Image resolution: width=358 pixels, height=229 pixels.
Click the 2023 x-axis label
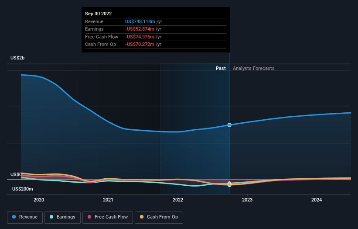click(x=247, y=200)
